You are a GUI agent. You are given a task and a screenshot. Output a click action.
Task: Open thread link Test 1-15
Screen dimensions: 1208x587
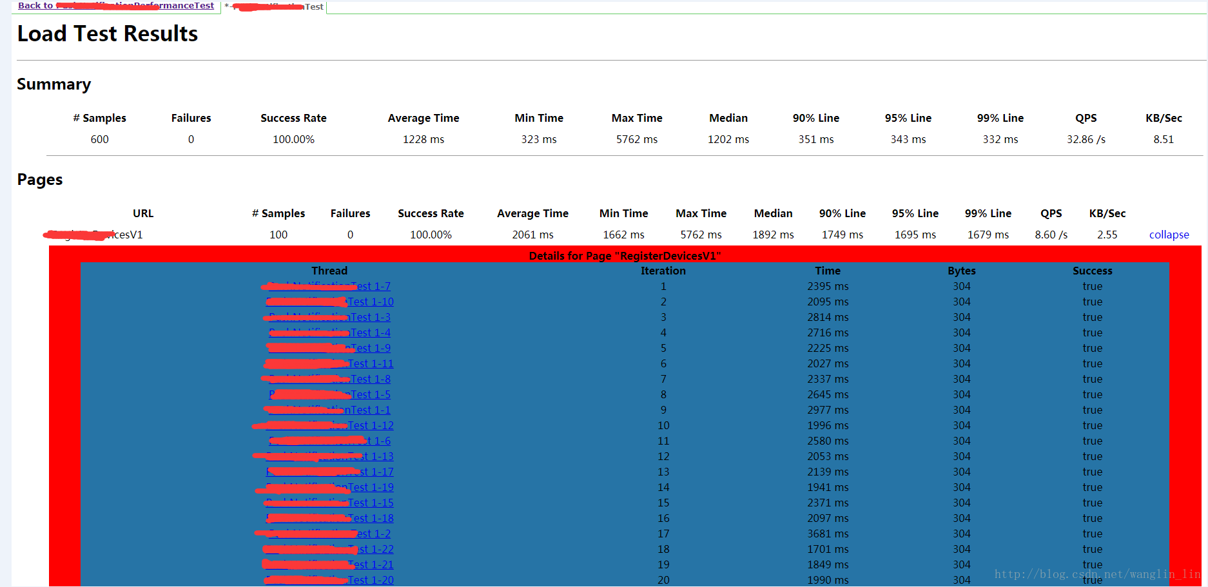point(329,503)
